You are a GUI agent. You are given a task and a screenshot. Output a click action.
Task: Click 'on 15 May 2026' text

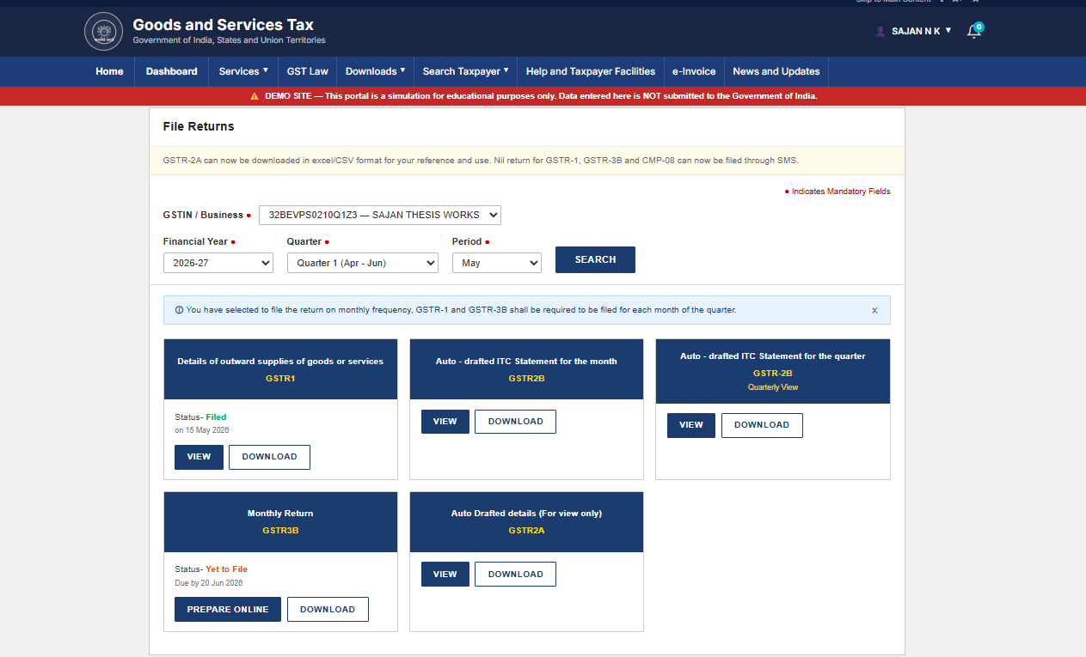pos(202,430)
